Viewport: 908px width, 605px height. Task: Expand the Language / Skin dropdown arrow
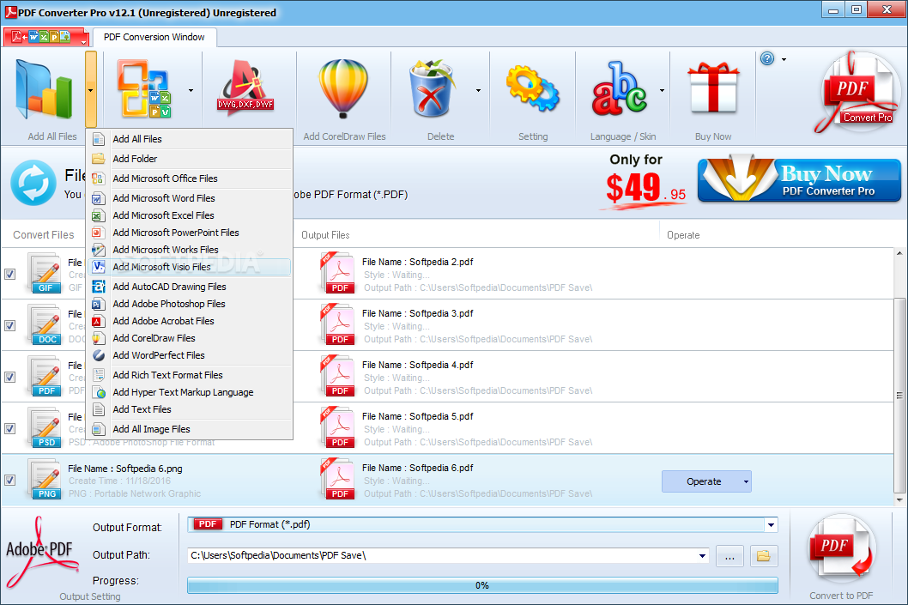click(662, 90)
